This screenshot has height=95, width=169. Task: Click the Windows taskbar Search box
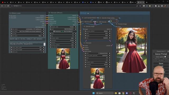click(105, 93)
